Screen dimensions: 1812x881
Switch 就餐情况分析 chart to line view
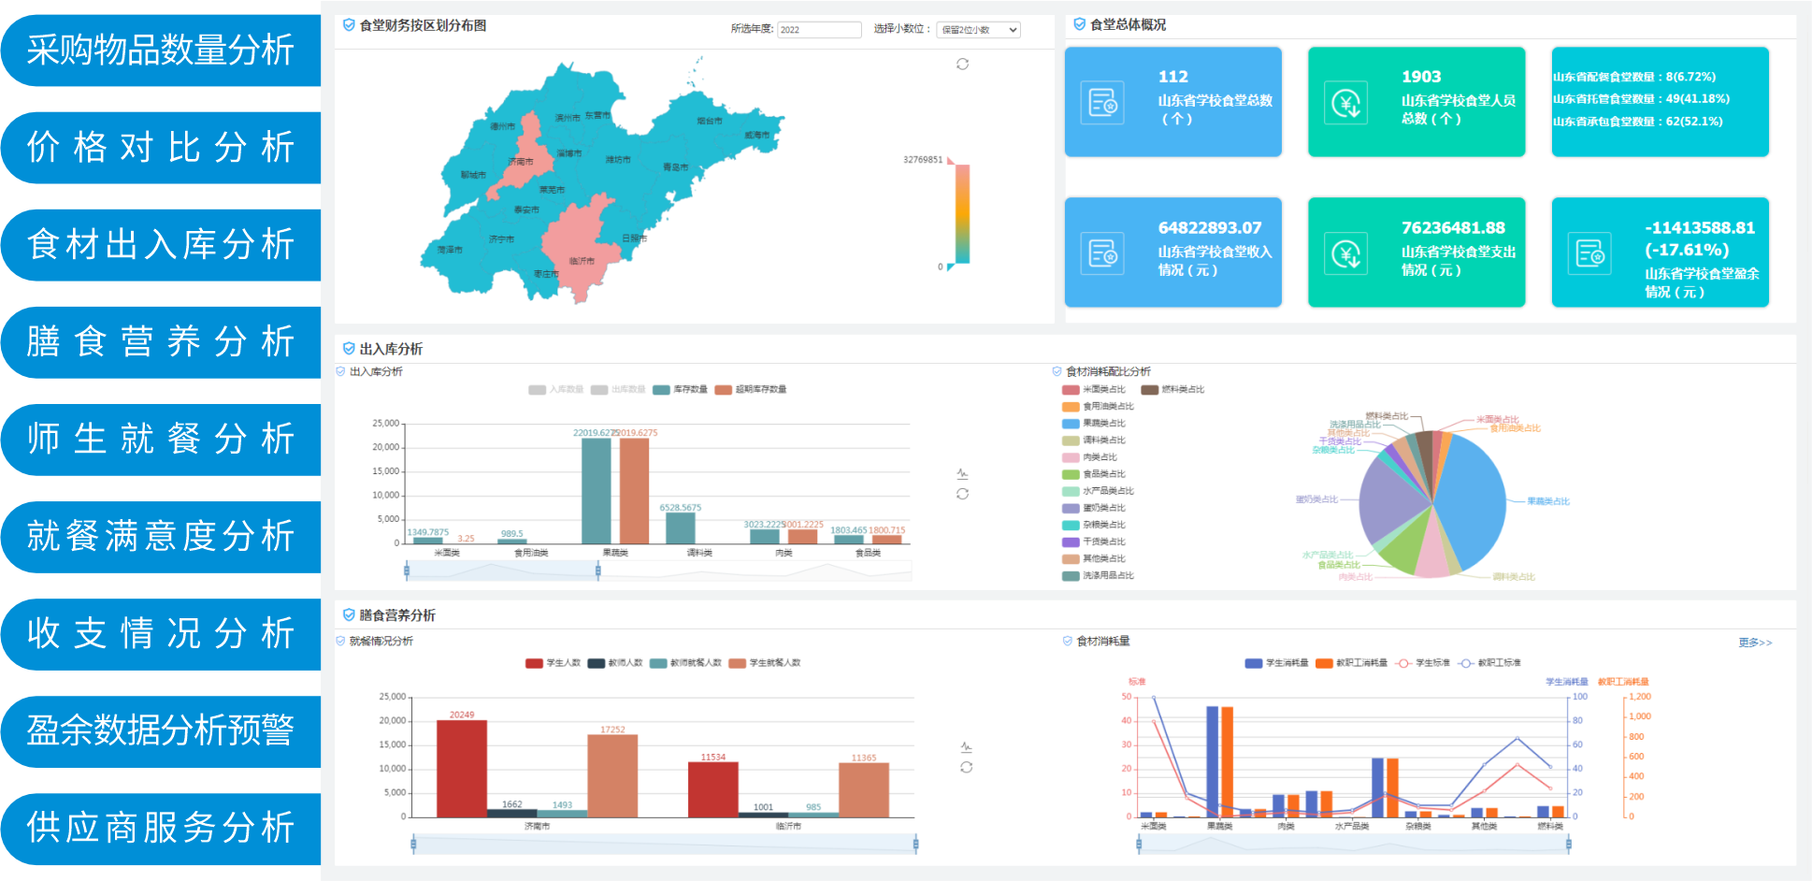(x=966, y=747)
